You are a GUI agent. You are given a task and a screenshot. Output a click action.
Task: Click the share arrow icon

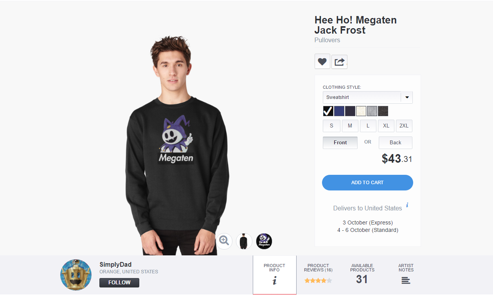[x=339, y=61]
